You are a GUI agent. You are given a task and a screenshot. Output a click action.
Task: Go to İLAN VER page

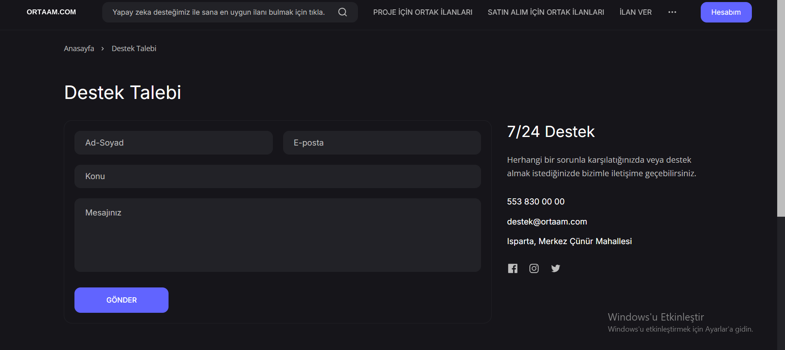click(635, 12)
